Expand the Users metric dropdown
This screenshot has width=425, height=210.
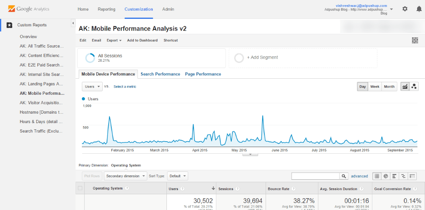[92, 87]
